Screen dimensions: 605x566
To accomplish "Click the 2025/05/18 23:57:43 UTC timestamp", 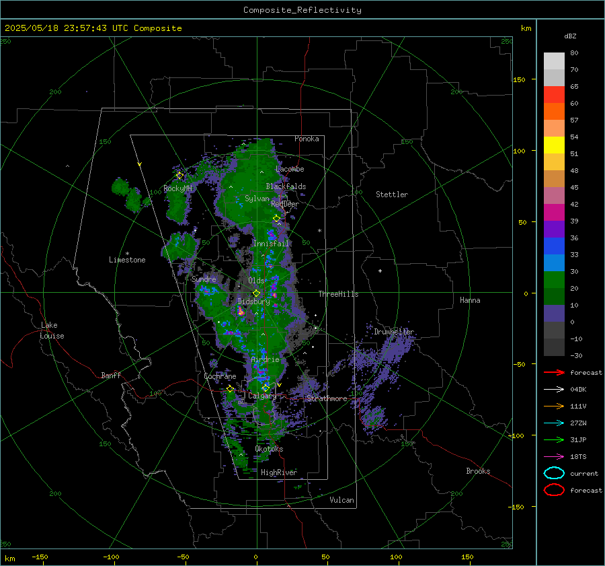I will [x=93, y=28].
